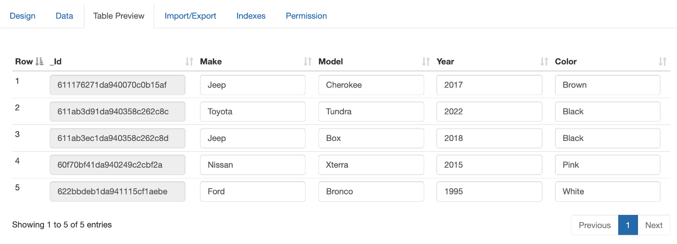
Task: Edit the Cherokee model field
Action: coord(371,85)
